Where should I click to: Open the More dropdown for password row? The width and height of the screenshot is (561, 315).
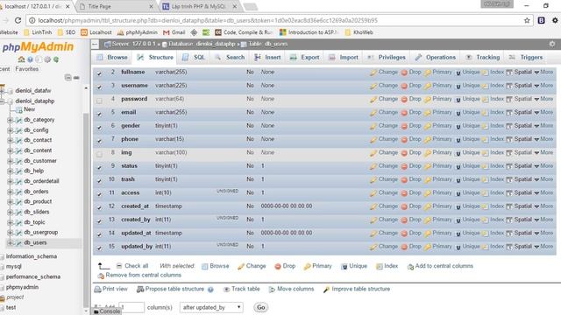click(x=543, y=99)
